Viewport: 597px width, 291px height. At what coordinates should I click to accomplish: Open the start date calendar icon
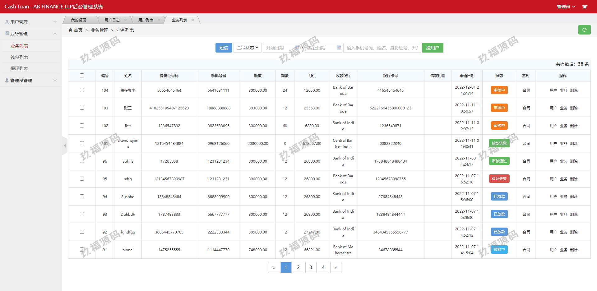click(x=297, y=48)
